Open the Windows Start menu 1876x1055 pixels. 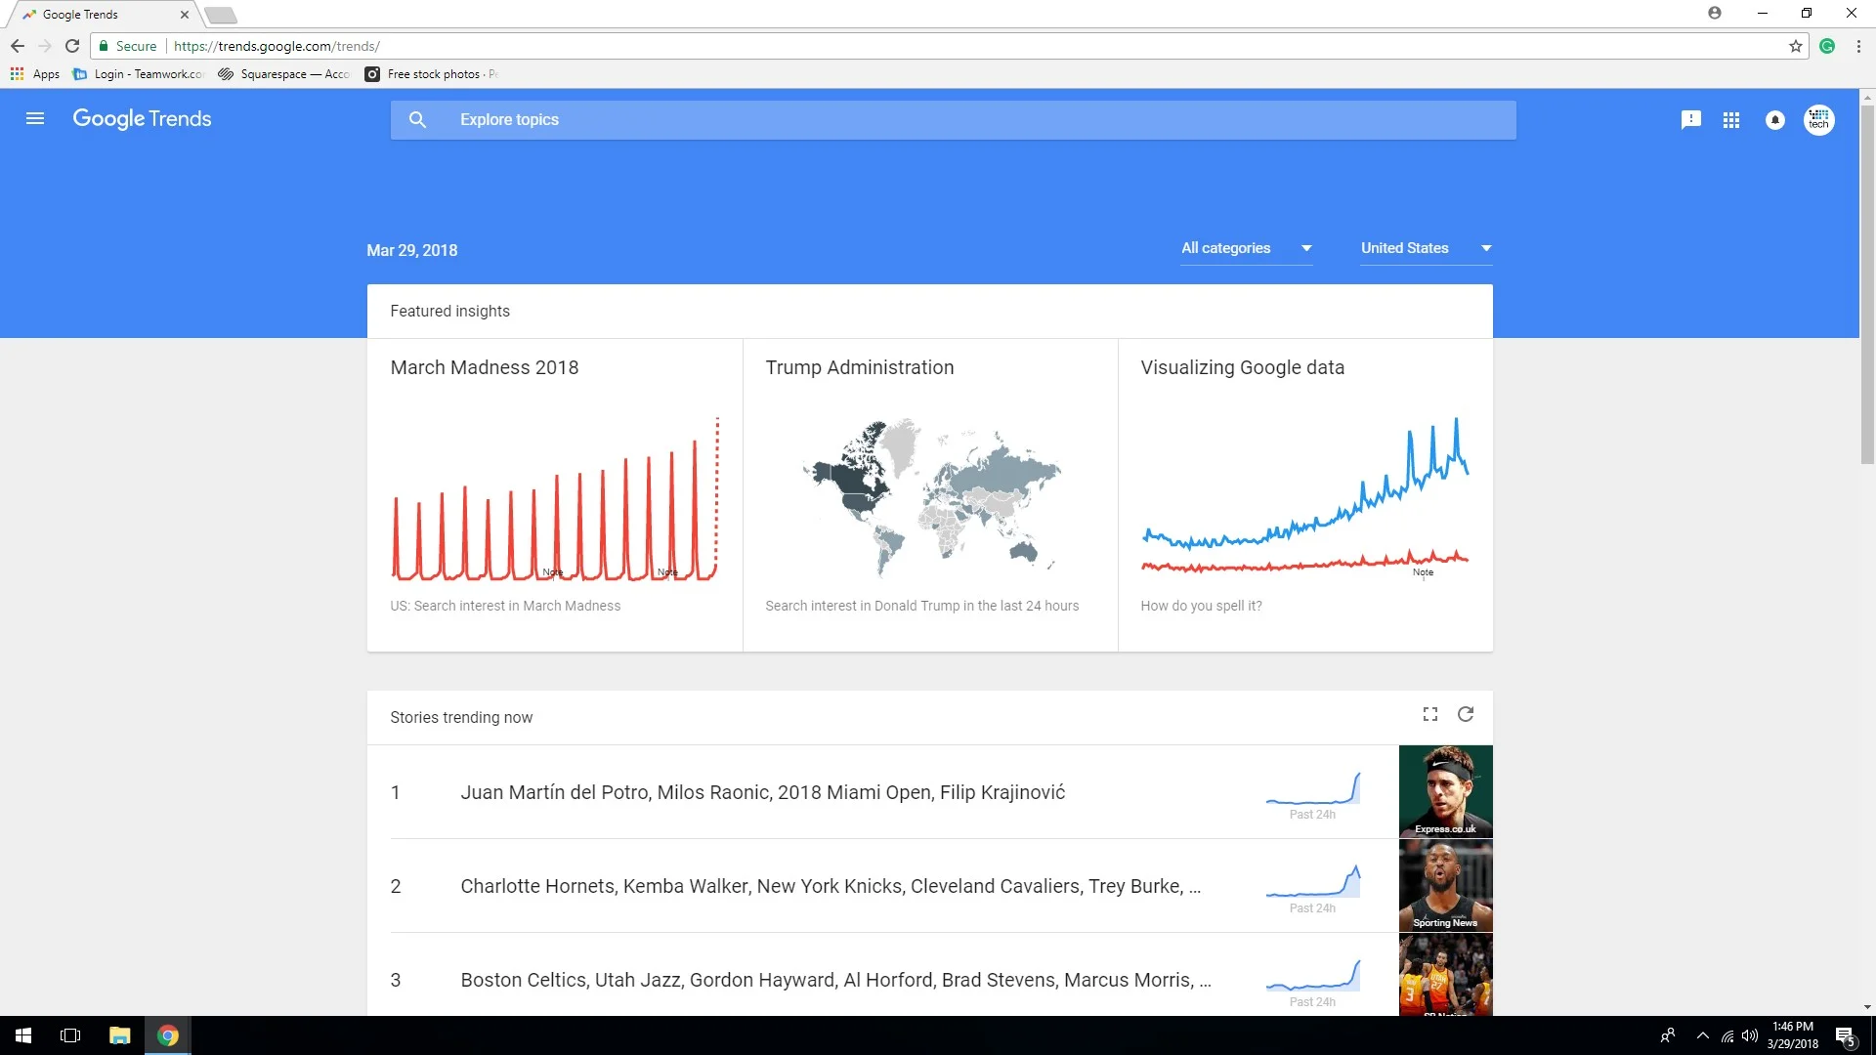(23, 1035)
